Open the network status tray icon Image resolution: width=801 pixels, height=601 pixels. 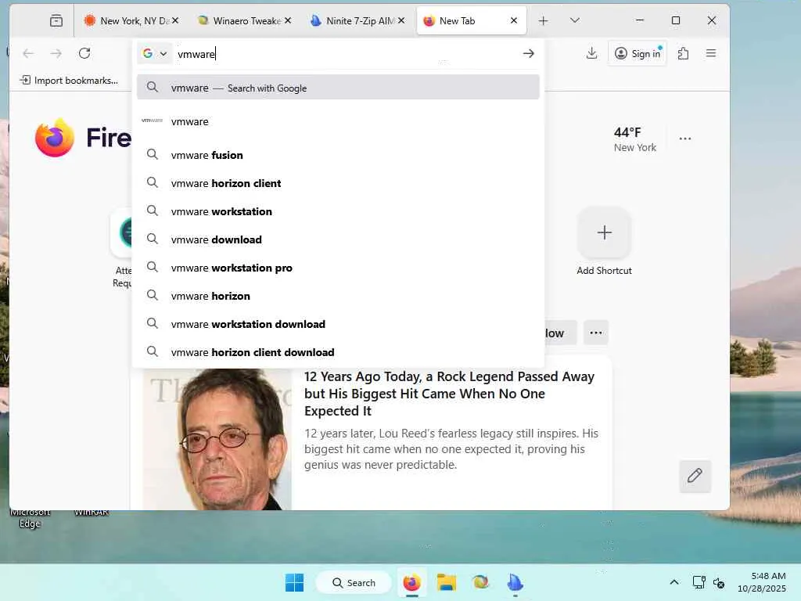click(699, 582)
